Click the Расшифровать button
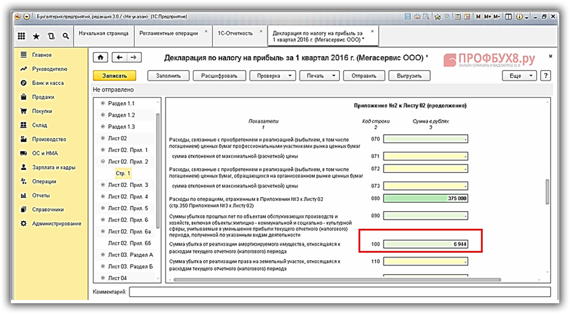The height and width of the screenshot is (314, 570). pyautogui.click(x=219, y=76)
